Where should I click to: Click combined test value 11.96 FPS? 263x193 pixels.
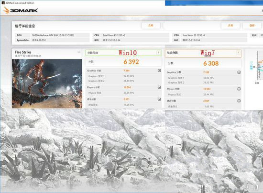tap(129, 105)
